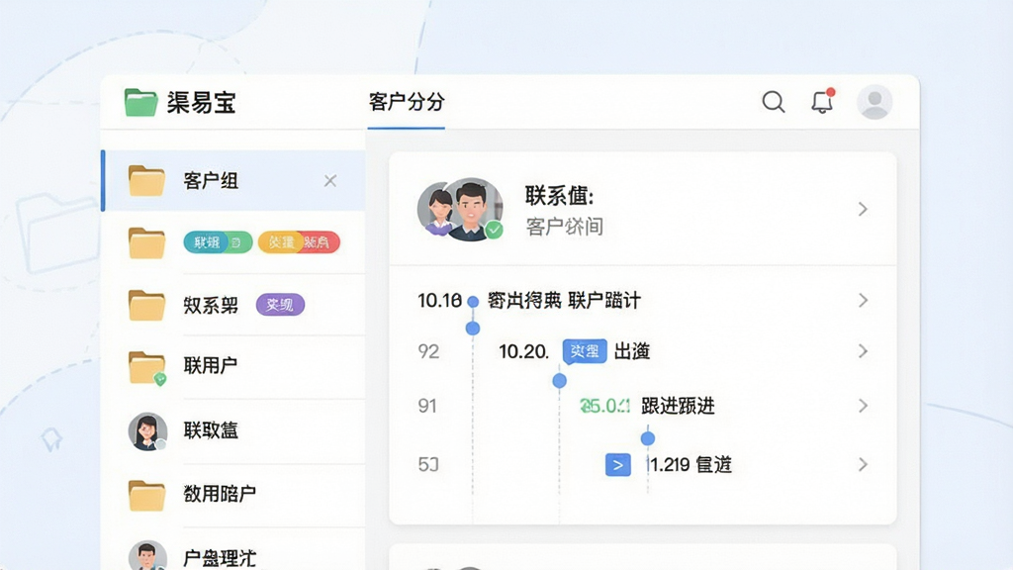
Task: Expand the 10.16 timeline row chevron
Action: click(x=863, y=300)
